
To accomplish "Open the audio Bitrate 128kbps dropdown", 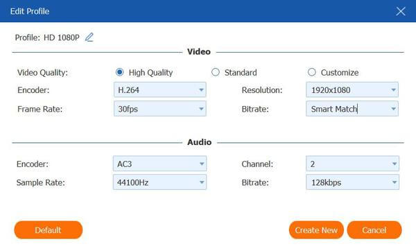I will click(x=352, y=182).
